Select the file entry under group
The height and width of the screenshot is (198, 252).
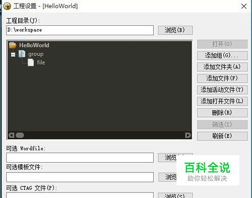tap(41, 62)
